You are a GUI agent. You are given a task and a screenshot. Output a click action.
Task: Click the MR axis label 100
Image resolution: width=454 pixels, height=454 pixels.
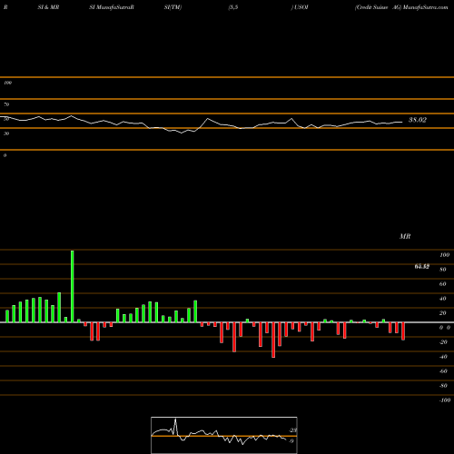[444, 255]
